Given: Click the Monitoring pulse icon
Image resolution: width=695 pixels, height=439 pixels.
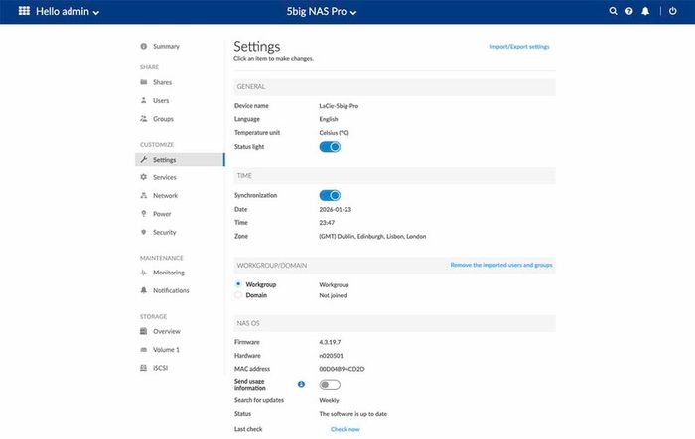Looking at the screenshot, I should coord(144,273).
